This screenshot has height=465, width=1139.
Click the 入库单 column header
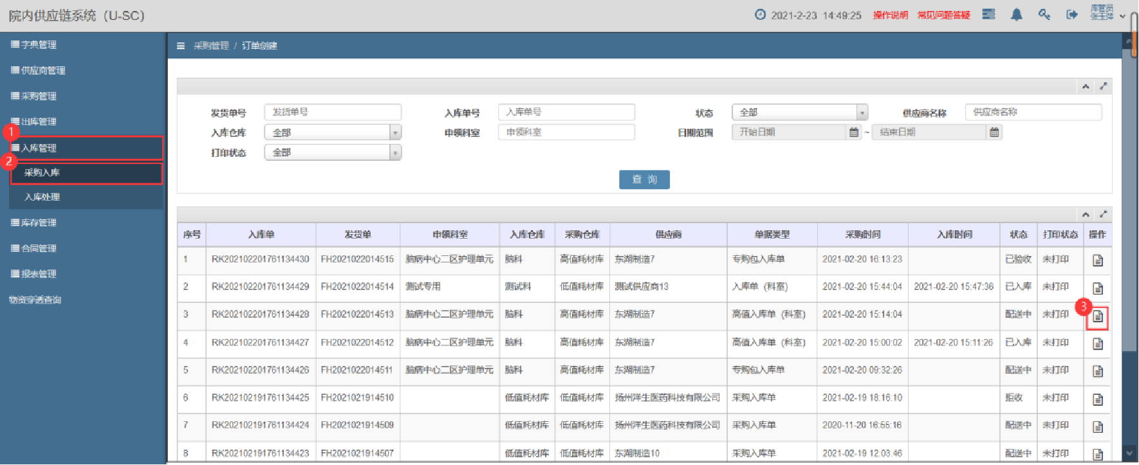(261, 235)
